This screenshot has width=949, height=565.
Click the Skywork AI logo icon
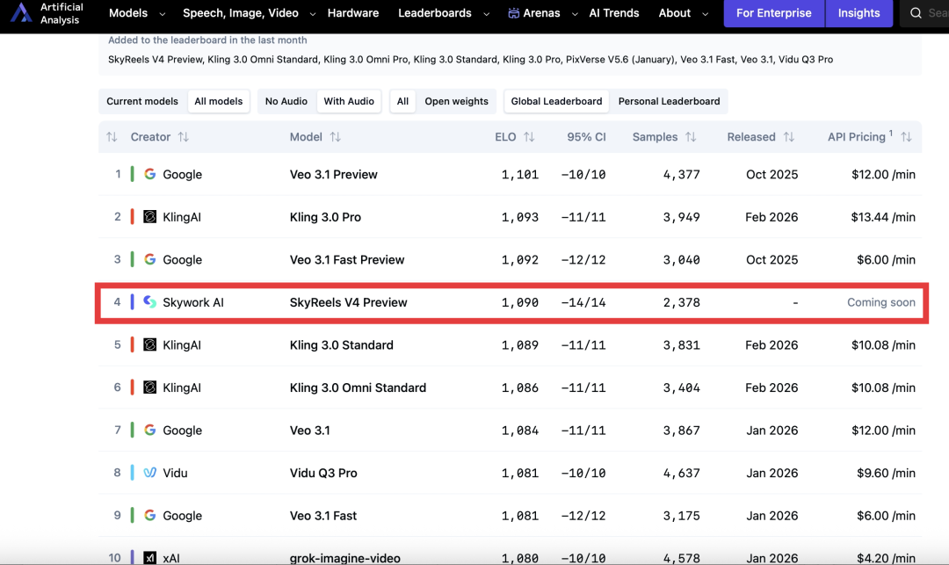coord(150,302)
